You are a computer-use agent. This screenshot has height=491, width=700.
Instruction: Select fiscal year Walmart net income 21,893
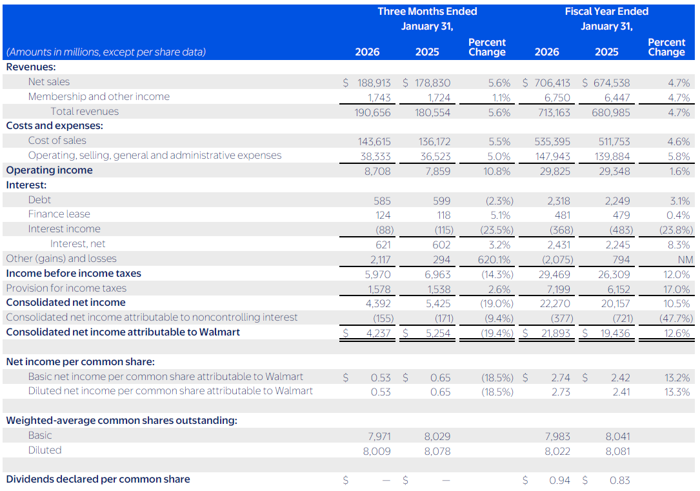(x=555, y=333)
